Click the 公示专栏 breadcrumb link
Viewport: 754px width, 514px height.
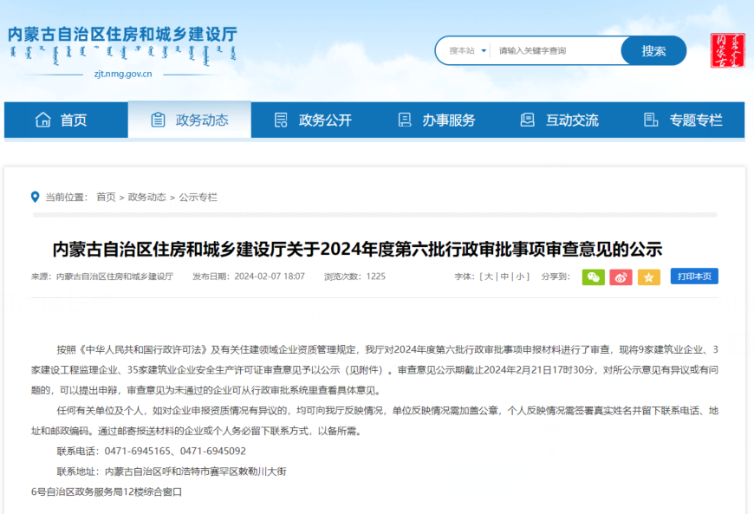198,197
